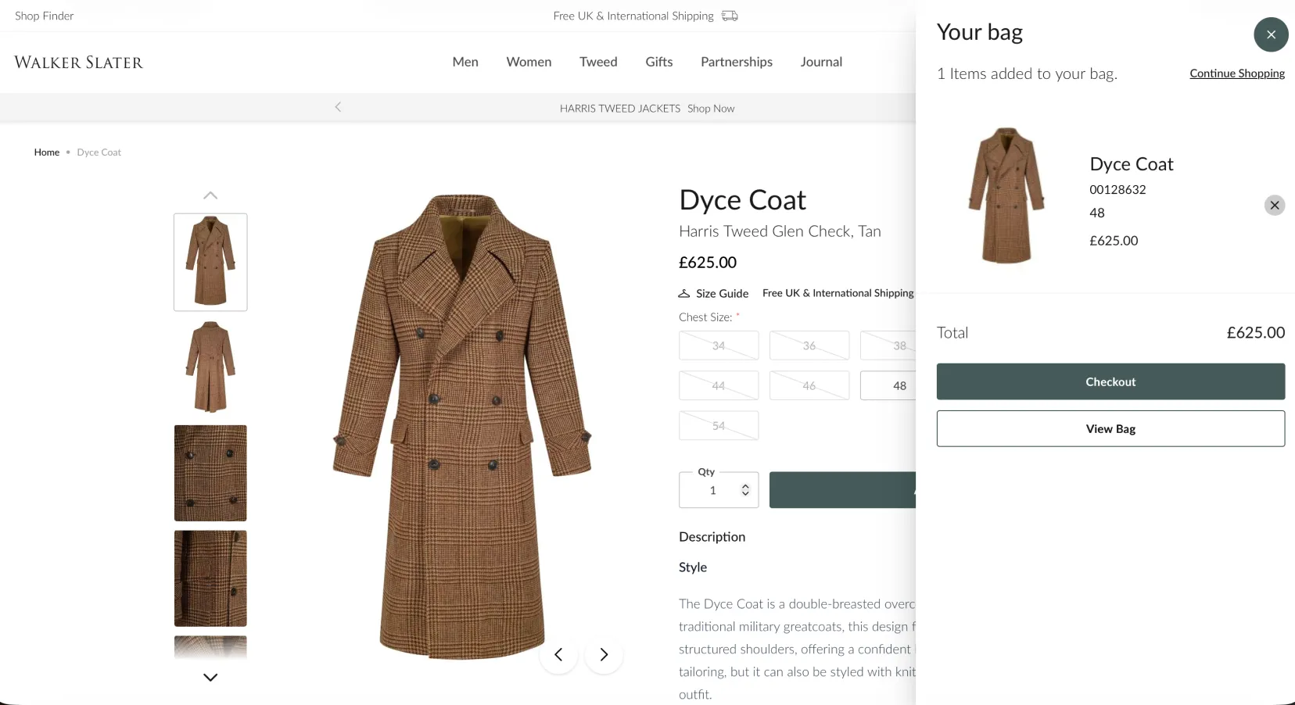Adjust quantity using Qty stepper arrows
Viewport: 1295px width, 705px height.
point(745,490)
